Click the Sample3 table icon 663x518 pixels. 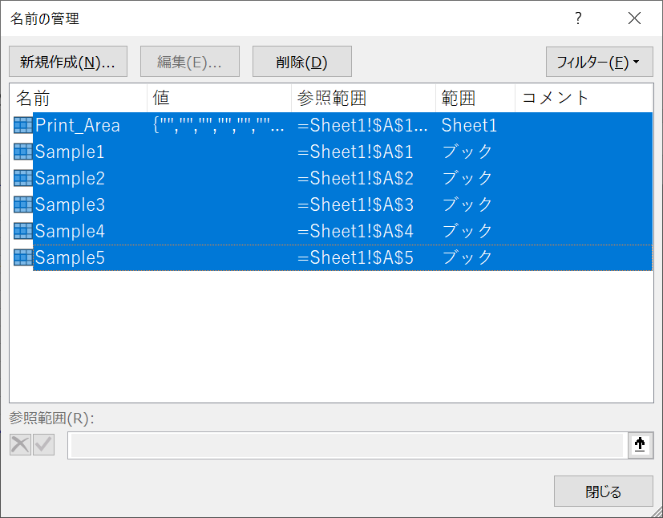tap(22, 204)
